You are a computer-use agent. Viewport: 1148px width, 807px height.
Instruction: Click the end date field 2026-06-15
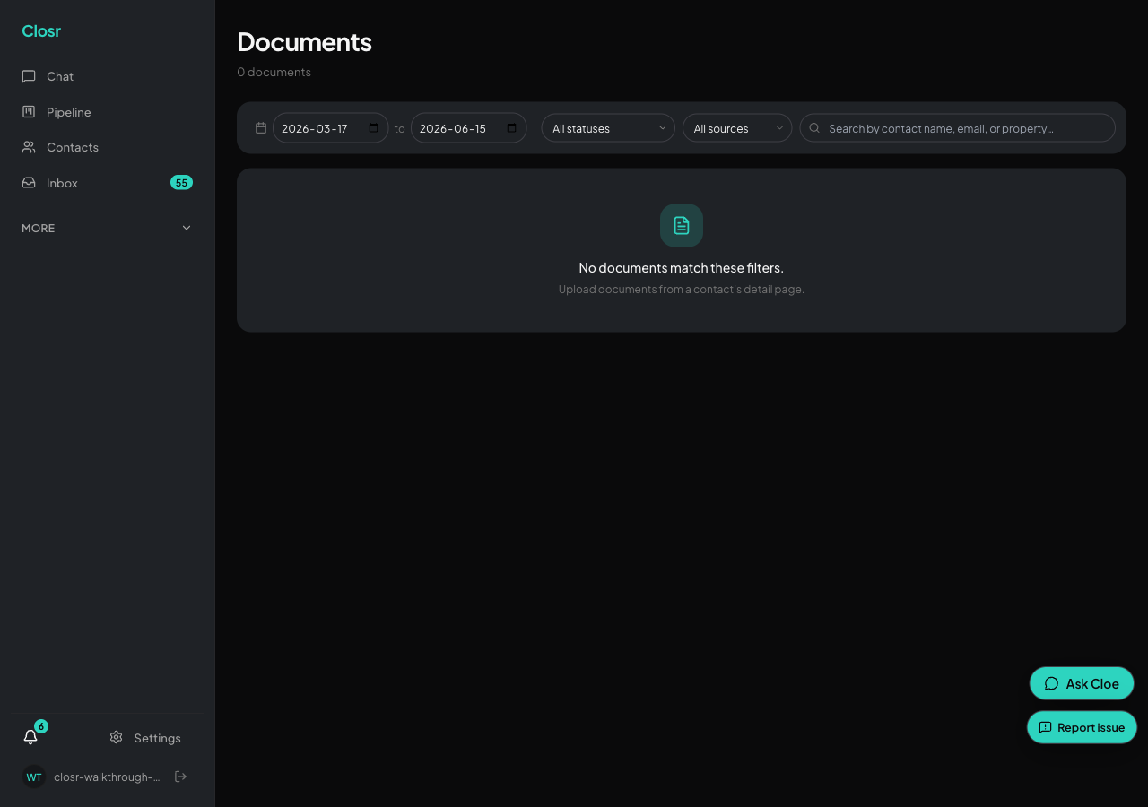[x=468, y=128]
